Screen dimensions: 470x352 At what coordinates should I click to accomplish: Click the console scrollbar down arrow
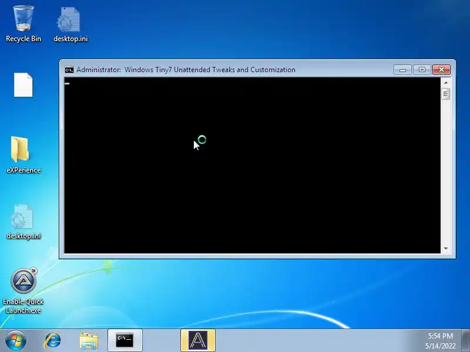[x=446, y=248]
